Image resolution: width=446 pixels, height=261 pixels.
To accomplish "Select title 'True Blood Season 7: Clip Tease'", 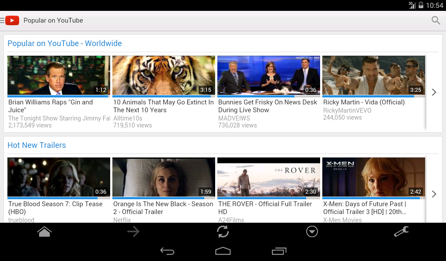I will click(55, 208).
